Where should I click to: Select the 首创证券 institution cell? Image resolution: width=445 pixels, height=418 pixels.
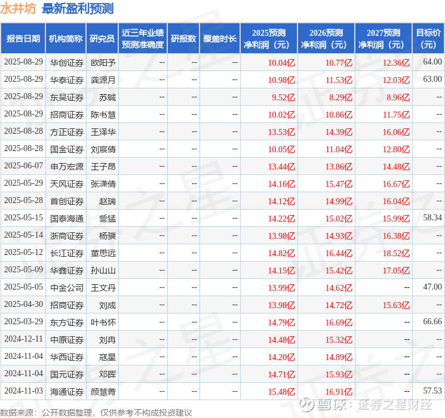click(x=67, y=201)
